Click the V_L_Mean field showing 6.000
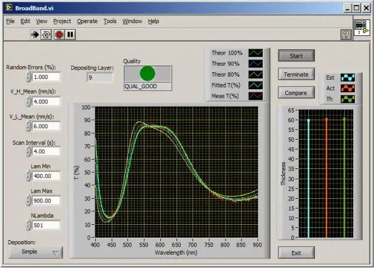This screenshot has width=375, height=268. coord(46,126)
